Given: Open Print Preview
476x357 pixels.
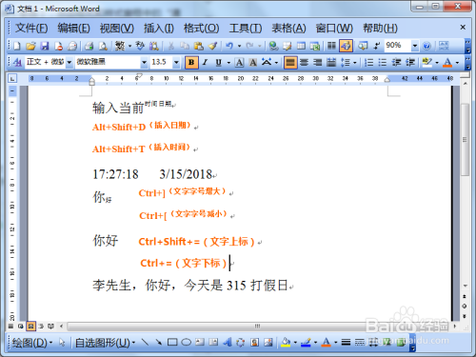Looking at the screenshot, I should 103,46.
